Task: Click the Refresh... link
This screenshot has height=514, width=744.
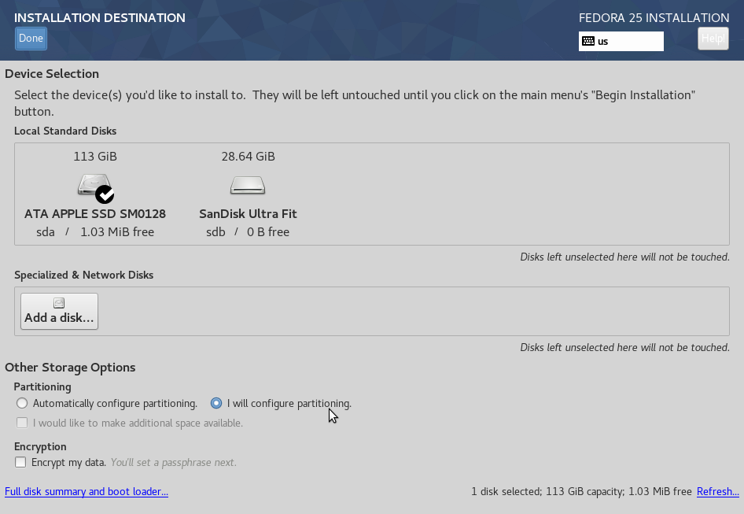Action: (x=717, y=492)
